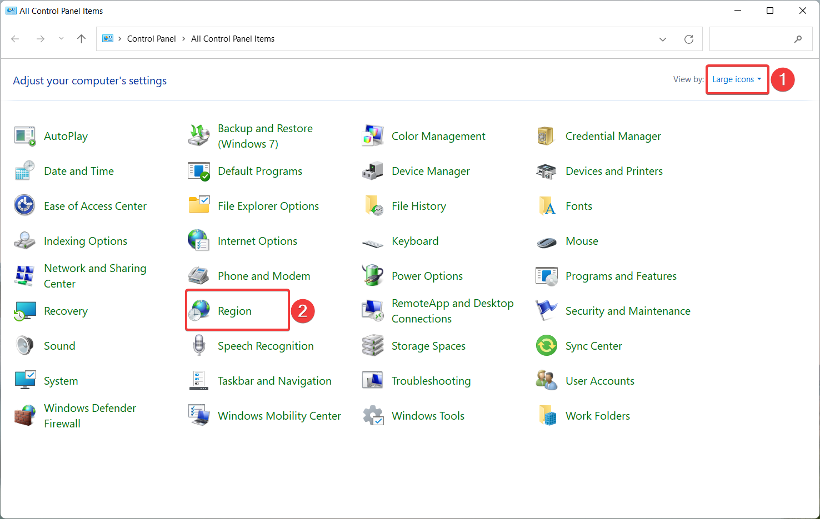Click the Credential Manager safe icon

[x=547, y=136]
